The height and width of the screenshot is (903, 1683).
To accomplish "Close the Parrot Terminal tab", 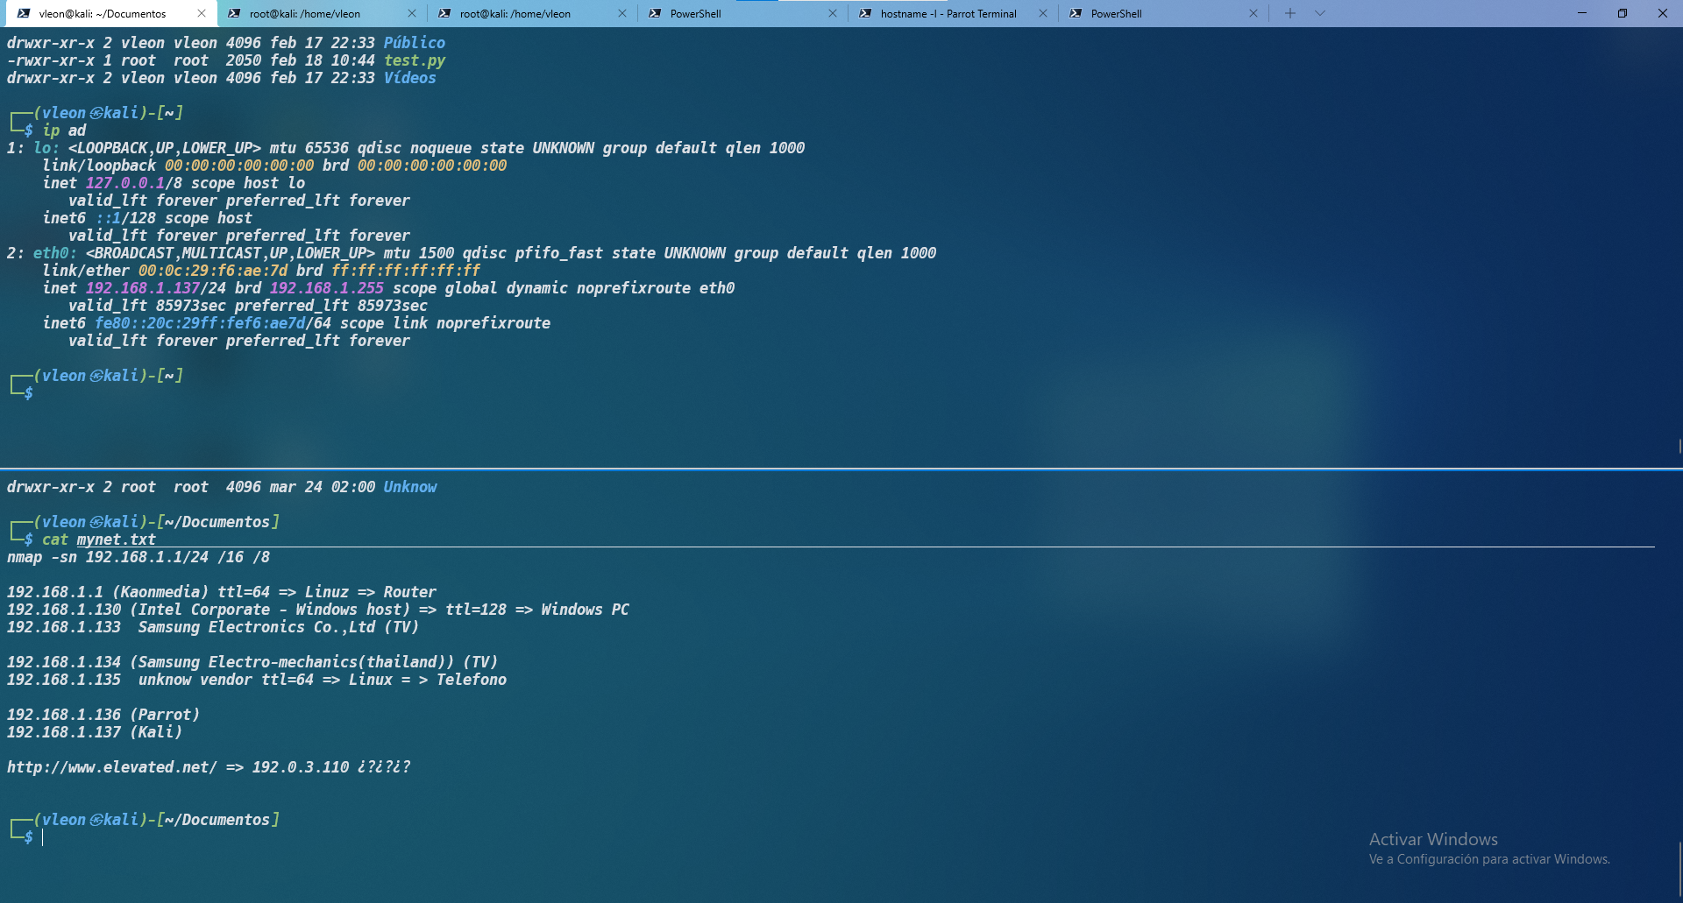I will [x=1043, y=14].
